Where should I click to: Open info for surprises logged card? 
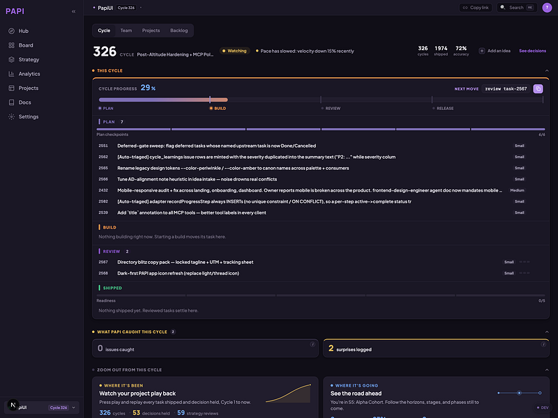(543, 344)
